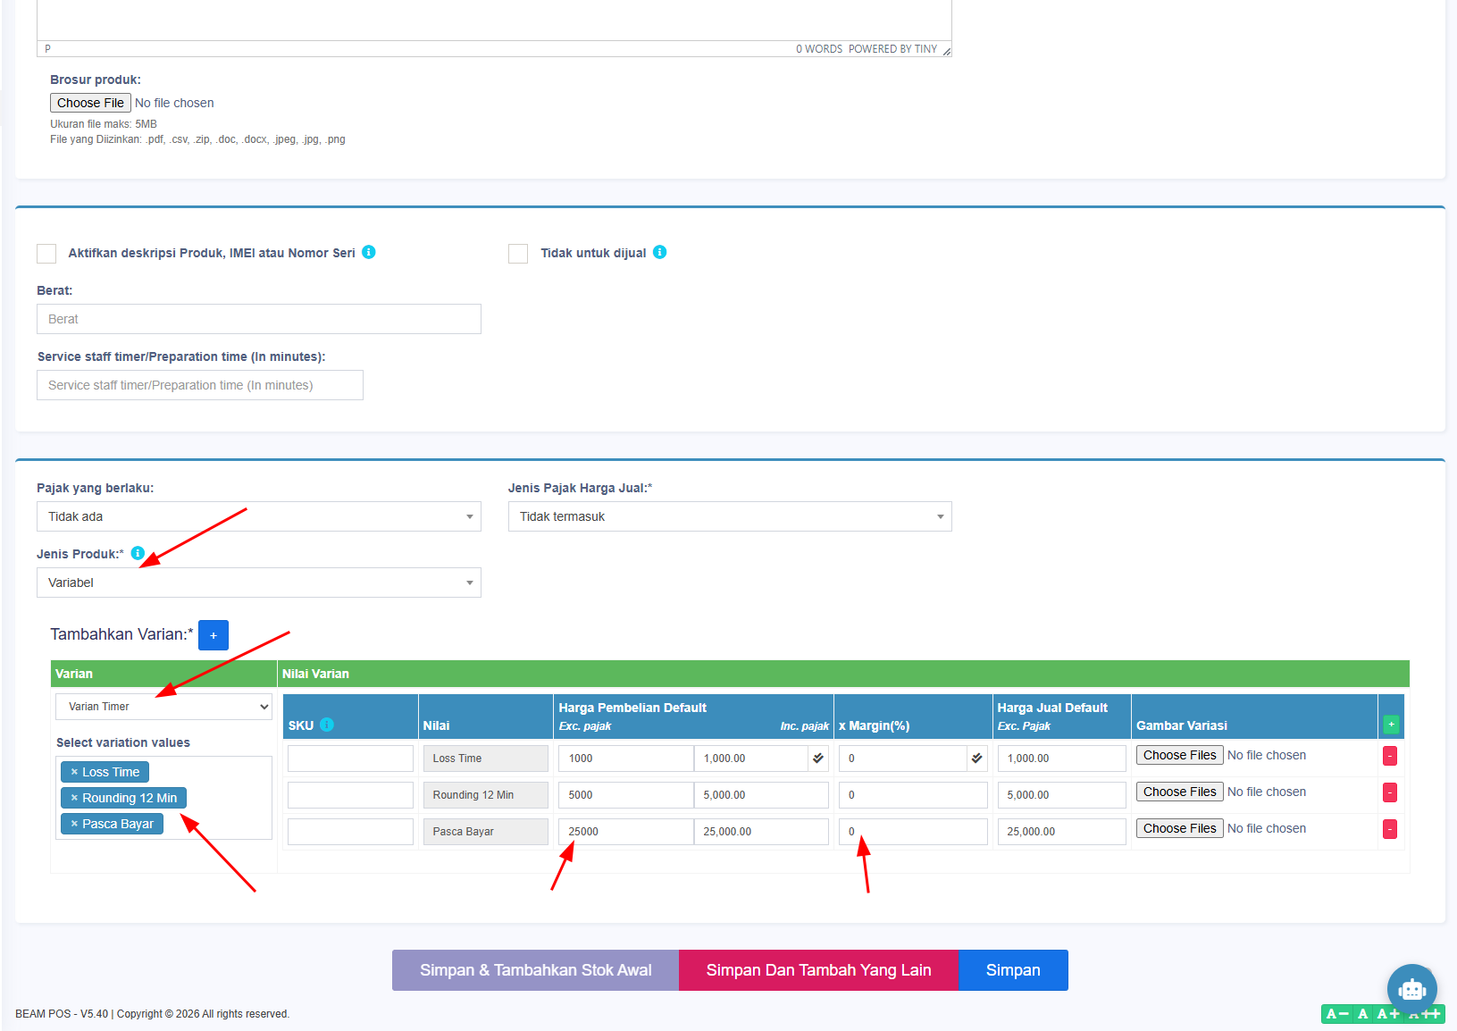This screenshot has height=1031, width=1457.
Task: Delete the Loss Time variation row
Action: point(1390,756)
